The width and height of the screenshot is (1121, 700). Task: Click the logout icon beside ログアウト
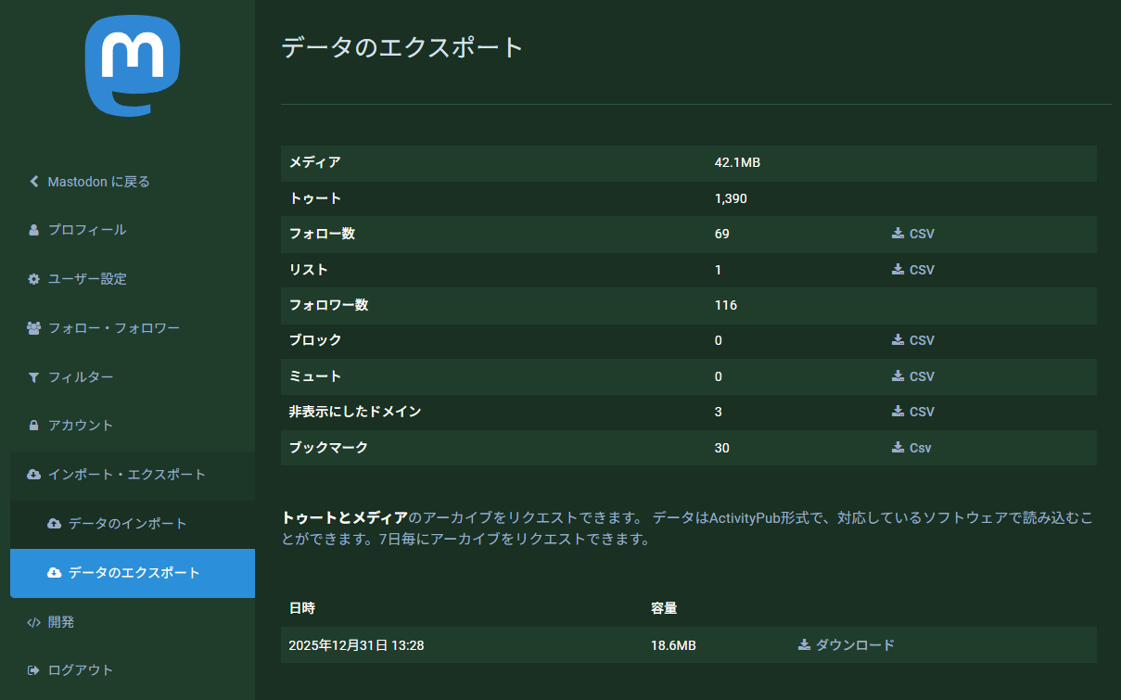click(34, 670)
